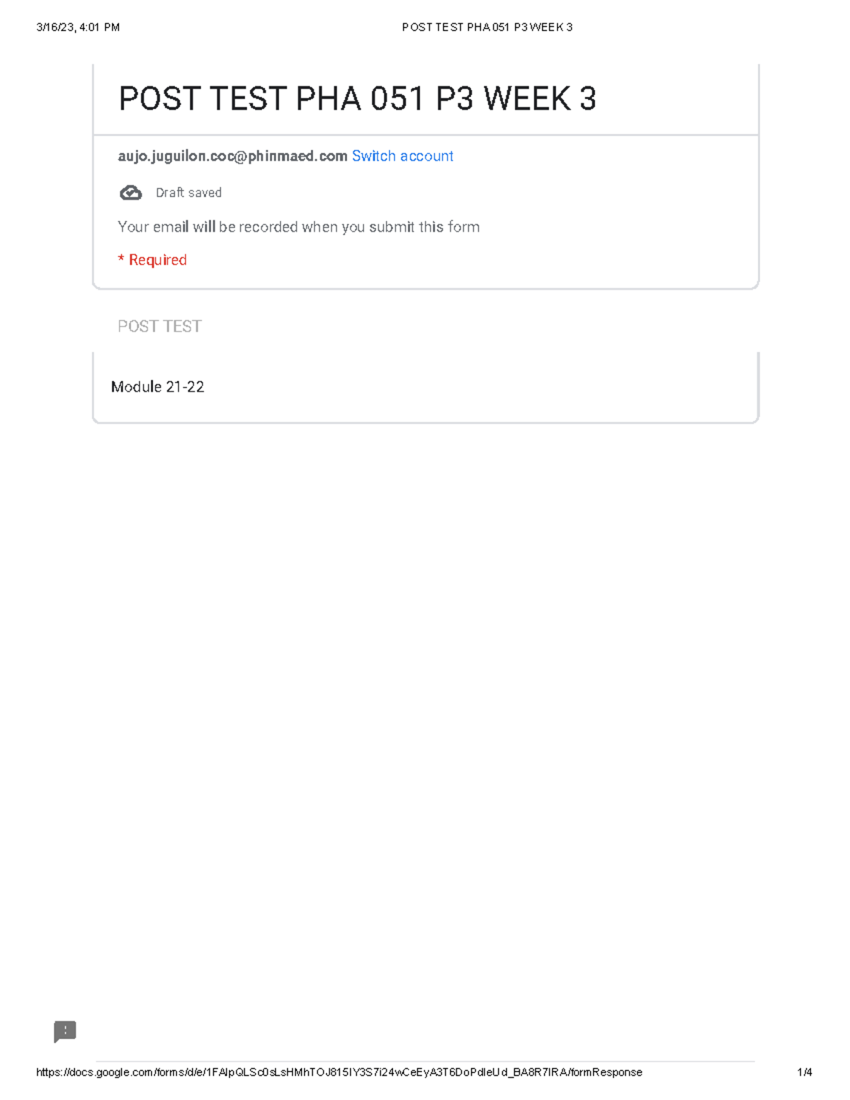Click the word Module in the section card
This screenshot has width=850, height=1100.
pos(136,387)
